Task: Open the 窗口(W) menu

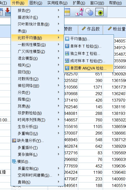Action: (x=97, y=3)
